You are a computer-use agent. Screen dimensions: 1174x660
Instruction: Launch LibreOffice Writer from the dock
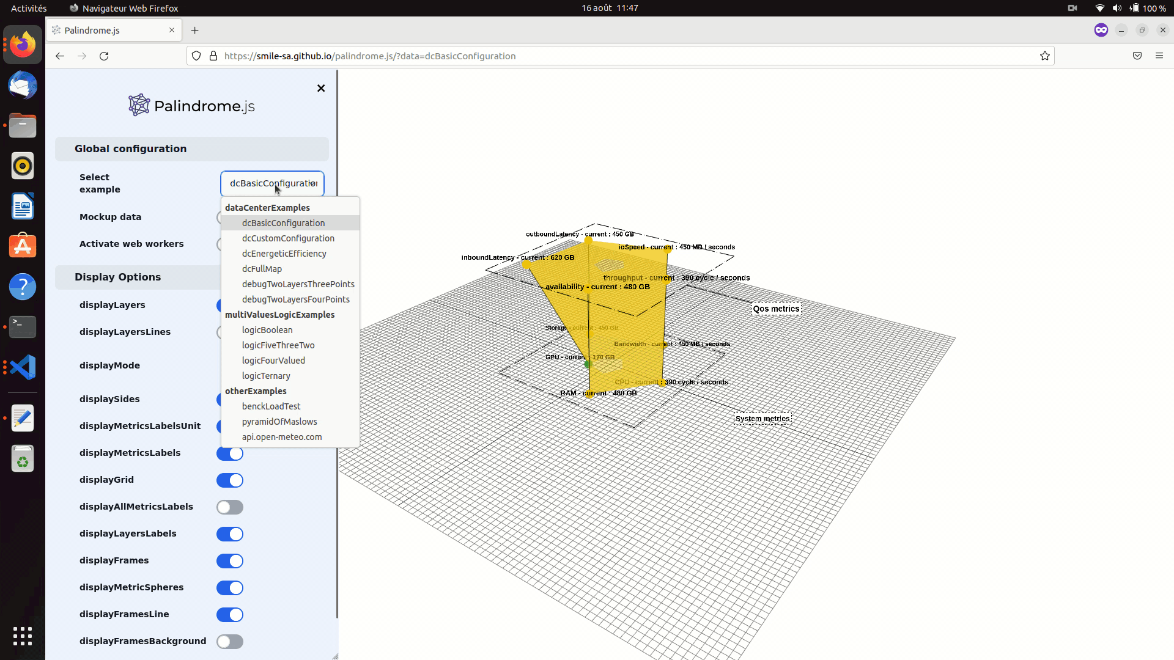23,206
